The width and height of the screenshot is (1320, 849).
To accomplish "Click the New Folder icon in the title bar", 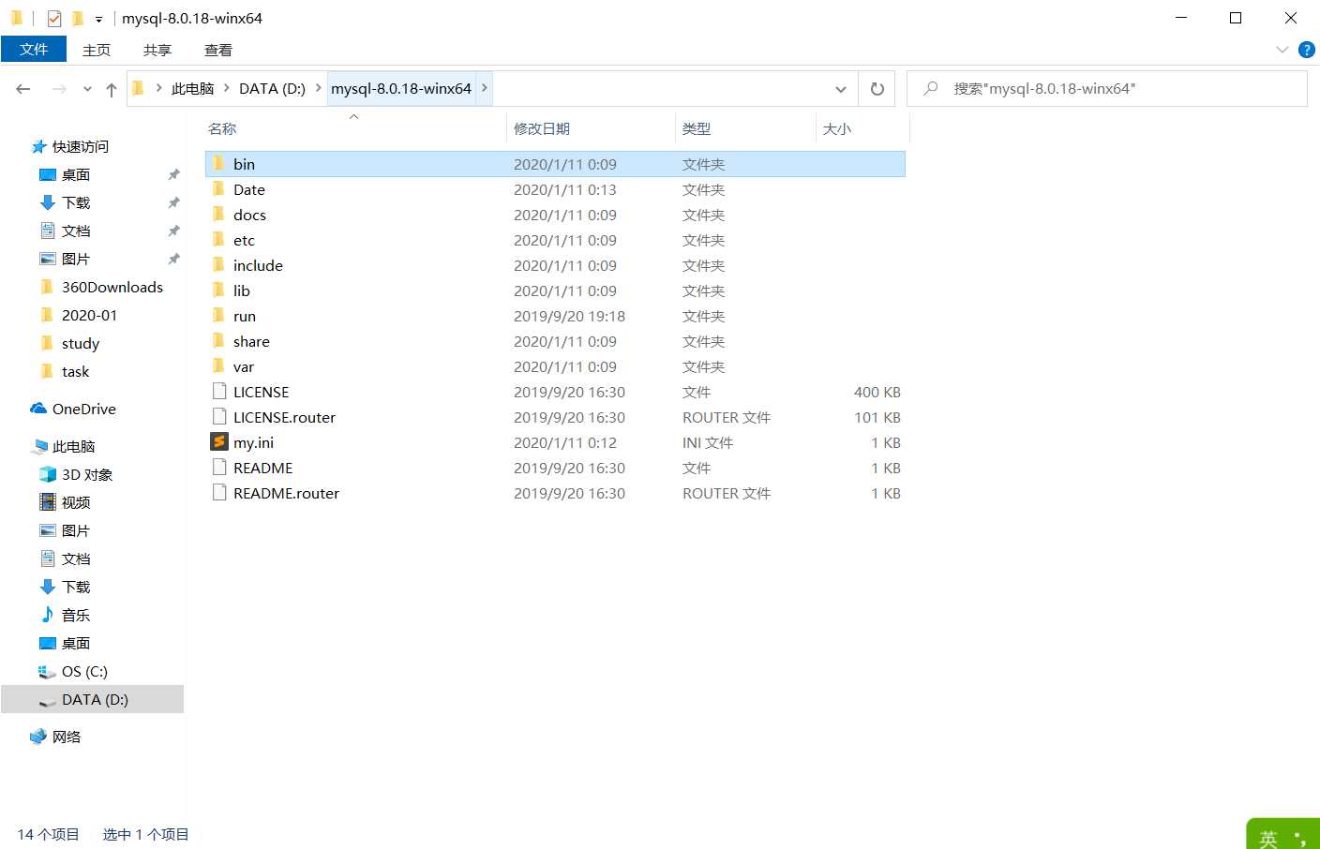I will click(78, 18).
